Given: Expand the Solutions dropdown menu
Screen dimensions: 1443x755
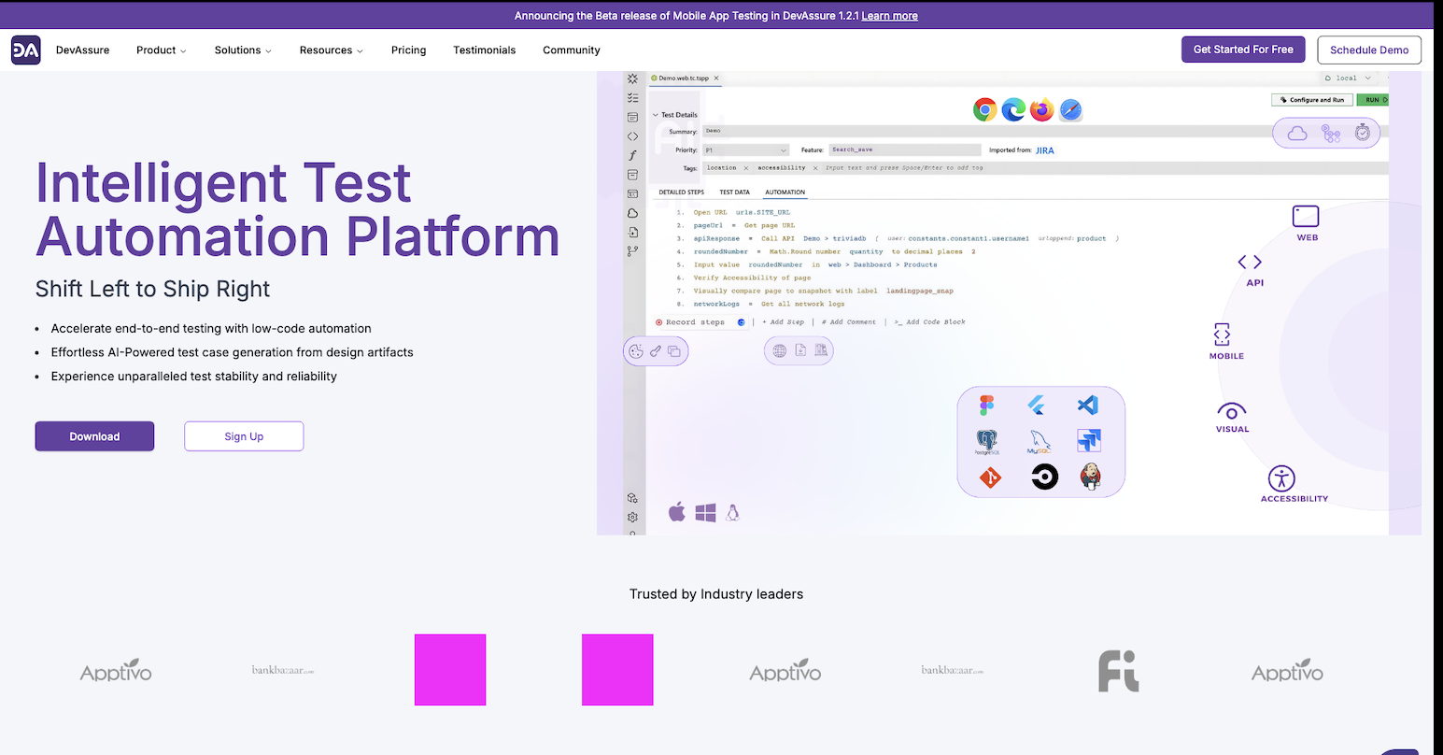Looking at the screenshot, I should pyautogui.click(x=243, y=50).
